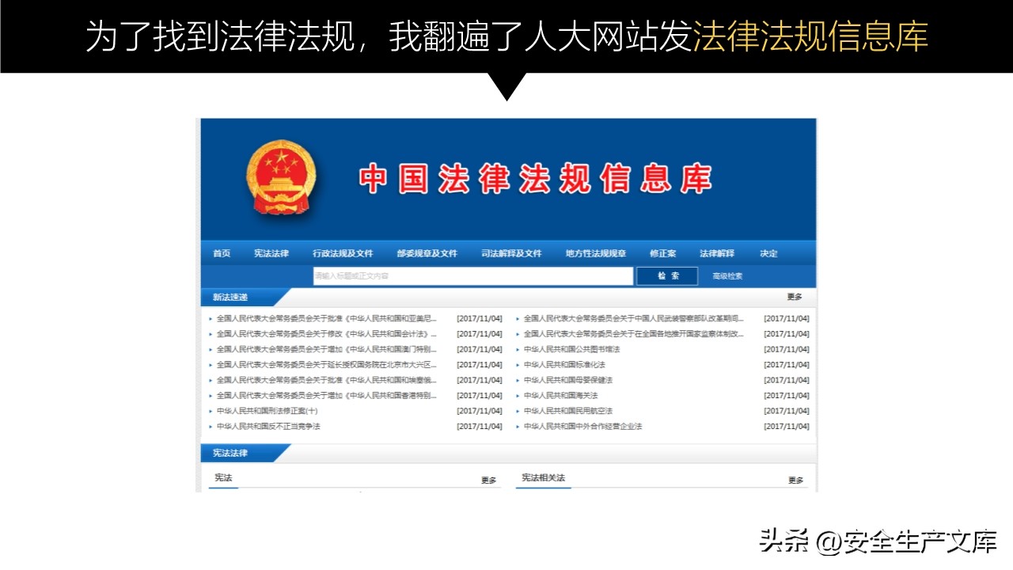Open 中华人民共和国中外合作经营企业法
Image resolution: width=1013 pixels, height=570 pixels.
[582, 427]
